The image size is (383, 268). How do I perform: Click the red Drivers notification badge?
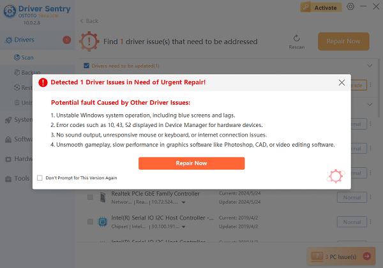tap(66, 40)
